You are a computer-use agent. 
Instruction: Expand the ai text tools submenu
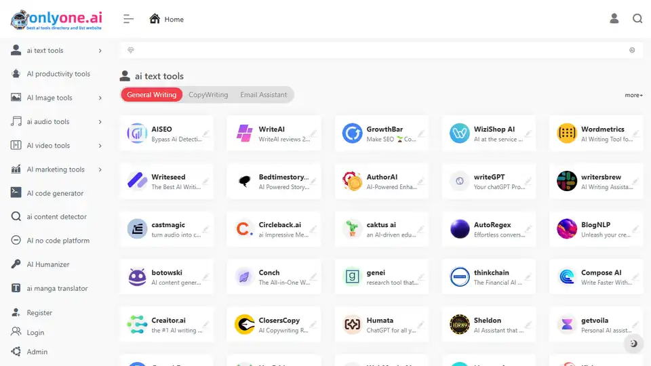100,51
